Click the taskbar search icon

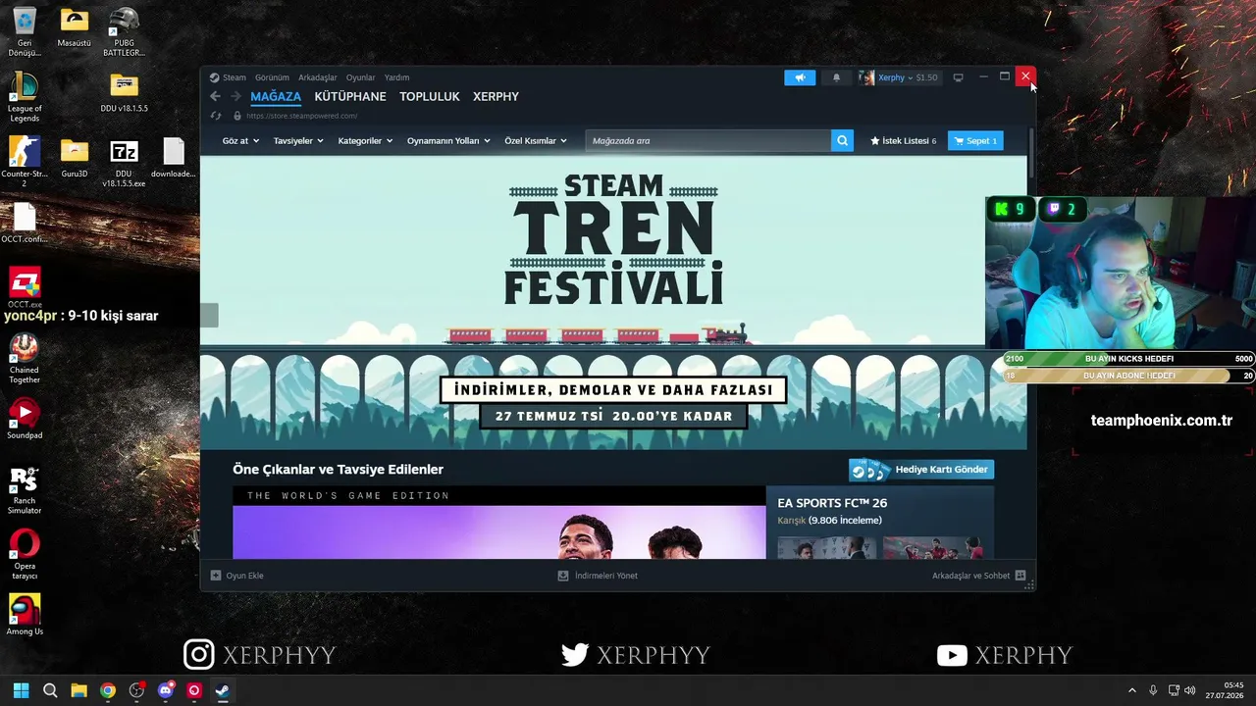(x=50, y=690)
